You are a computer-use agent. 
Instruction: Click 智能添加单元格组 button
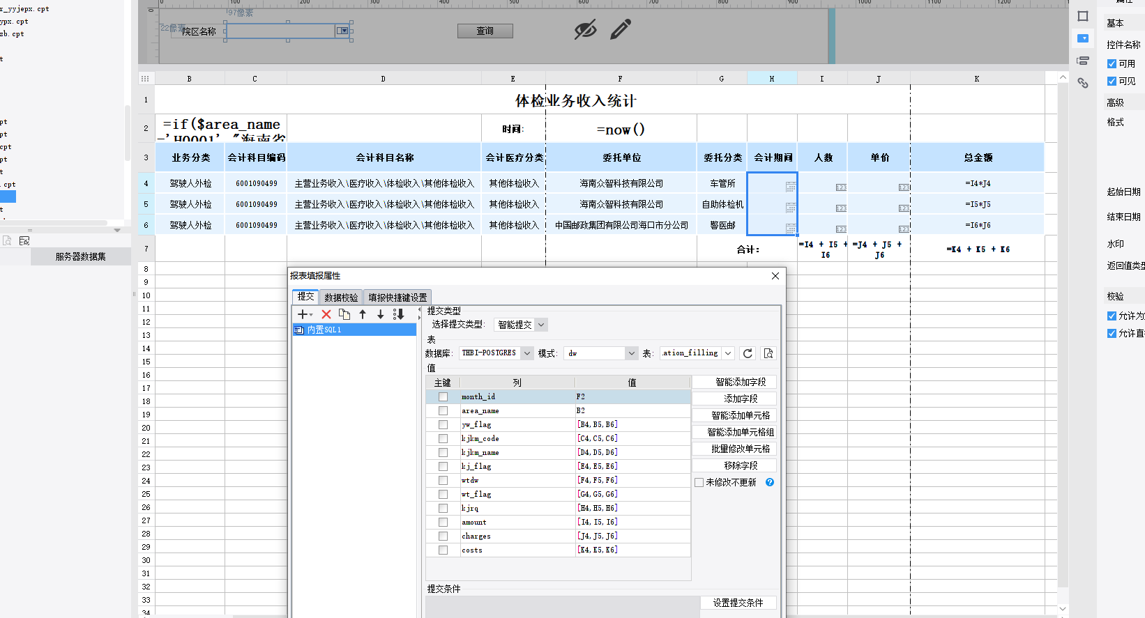(734, 432)
